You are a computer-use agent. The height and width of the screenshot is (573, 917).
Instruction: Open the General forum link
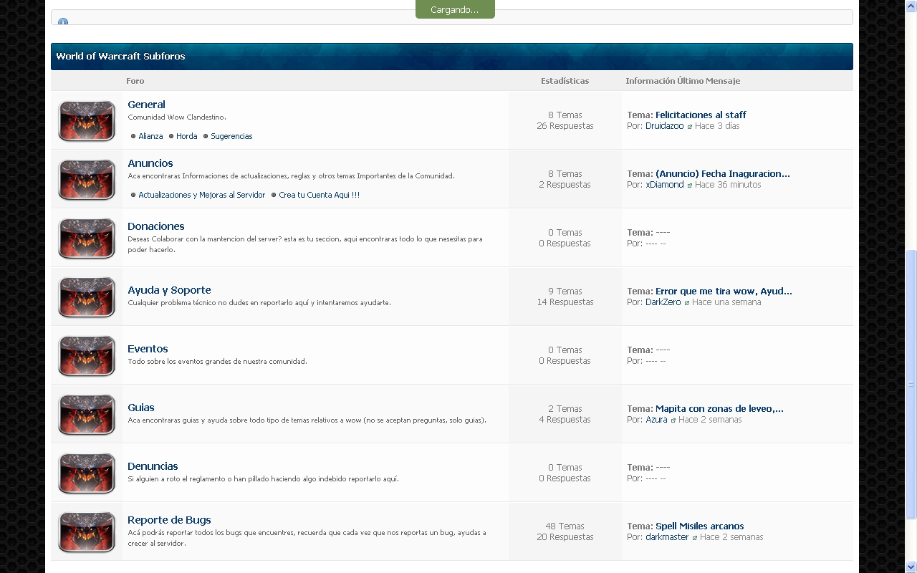point(146,105)
